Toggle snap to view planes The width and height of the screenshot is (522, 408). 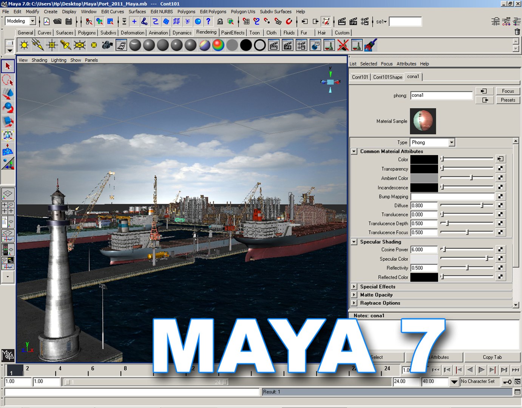click(x=278, y=22)
